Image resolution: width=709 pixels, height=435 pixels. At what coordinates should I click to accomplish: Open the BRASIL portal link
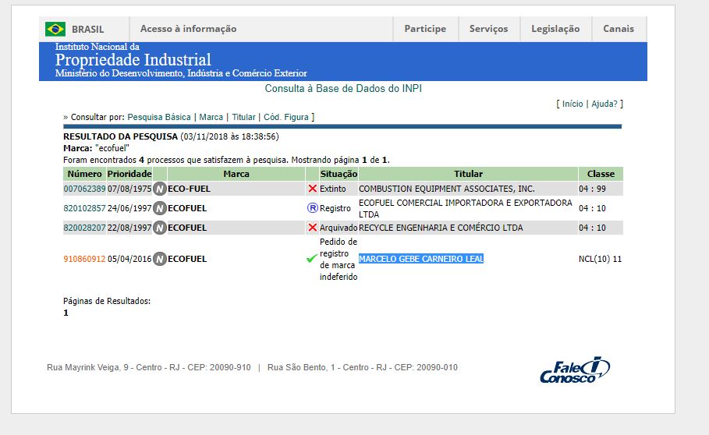(87, 30)
